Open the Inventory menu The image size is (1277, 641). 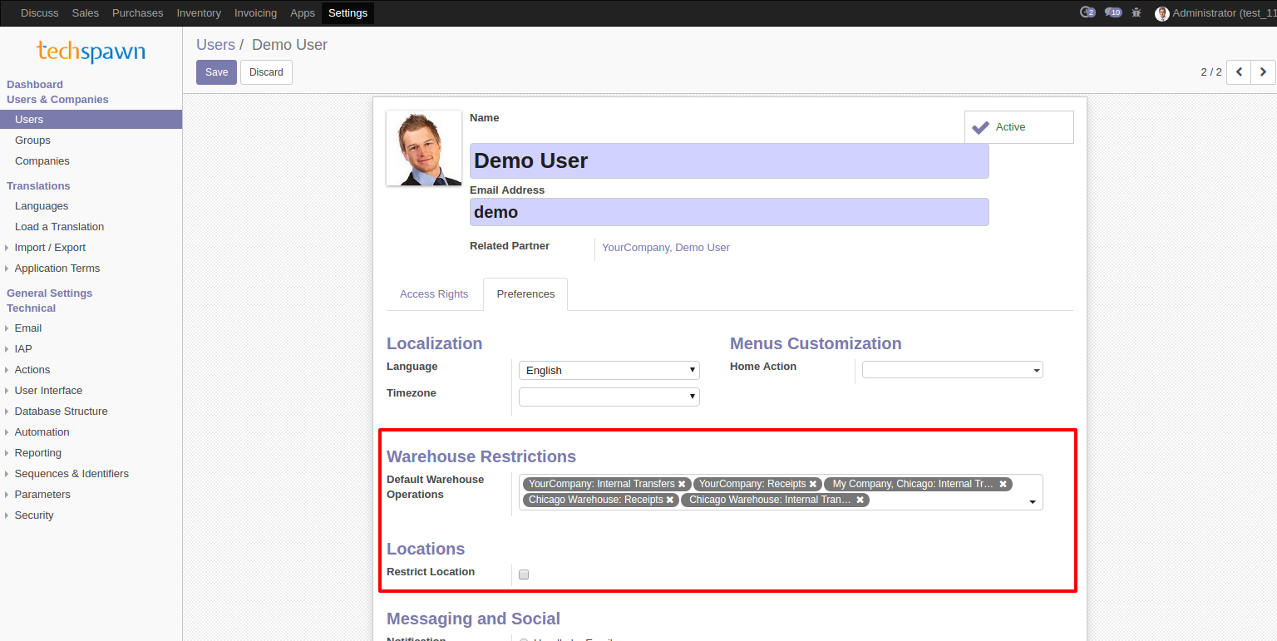tap(199, 13)
